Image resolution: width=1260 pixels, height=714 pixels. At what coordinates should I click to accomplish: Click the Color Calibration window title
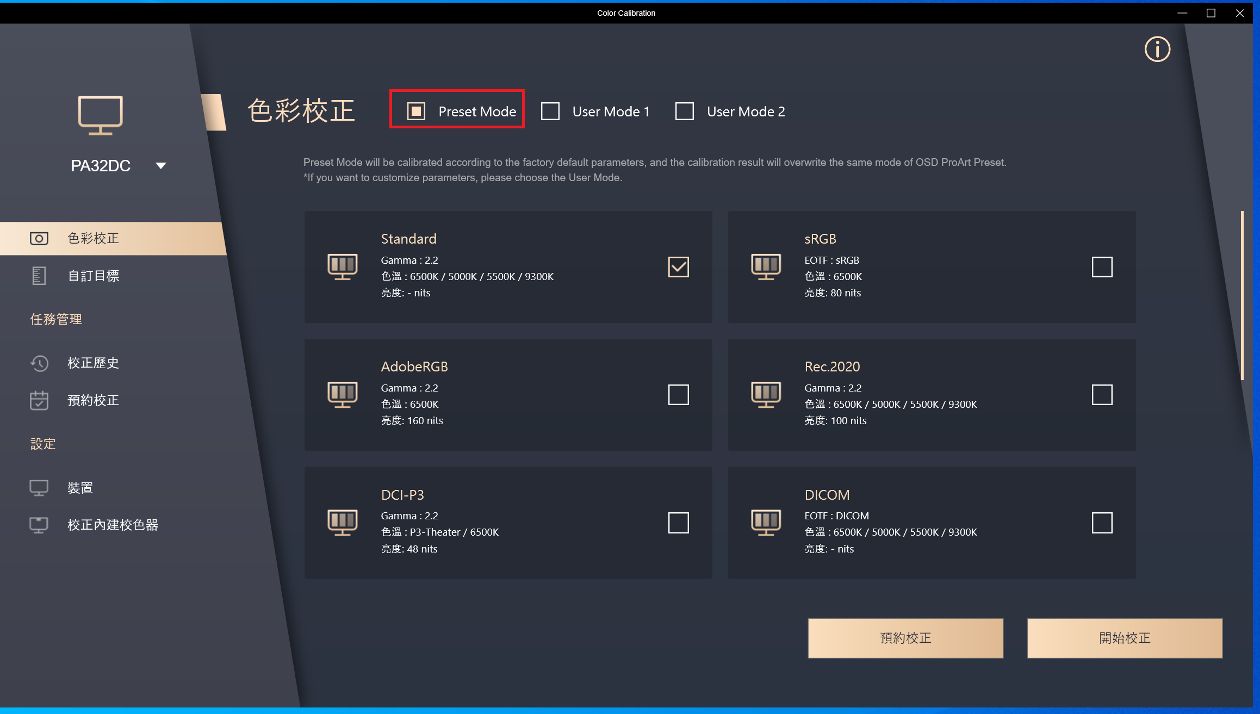click(x=626, y=13)
